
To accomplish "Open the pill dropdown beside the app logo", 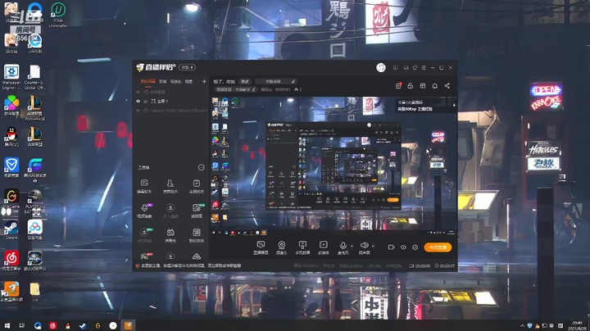I will (x=187, y=67).
